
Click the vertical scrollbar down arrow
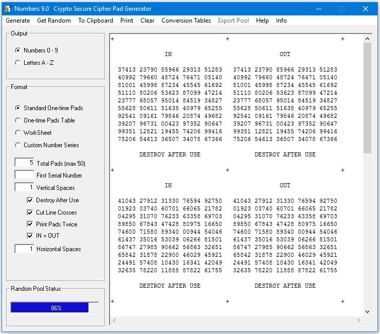tap(367, 312)
